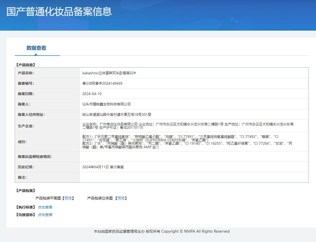Select product name kakashow立体星眸双头卧蚕笔02#
This screenshot has width=316, height=242.
point(109,73)
